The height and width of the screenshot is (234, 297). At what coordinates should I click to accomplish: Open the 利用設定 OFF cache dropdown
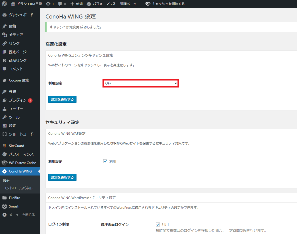pos(140,83)
